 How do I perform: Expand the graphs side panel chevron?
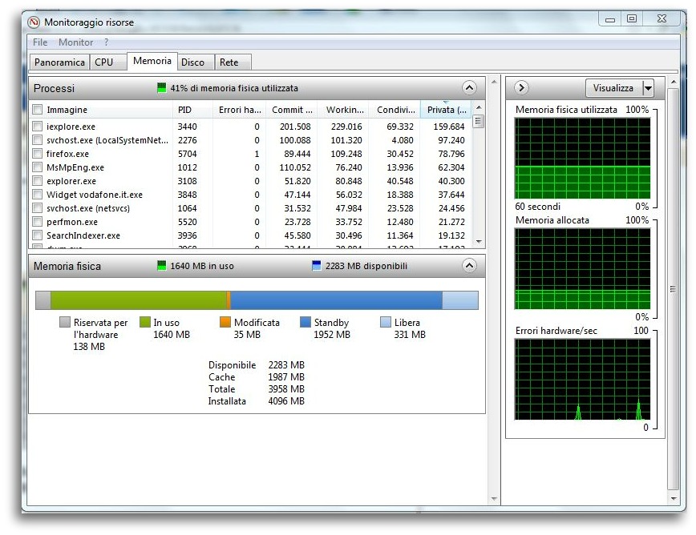point(521,87)
